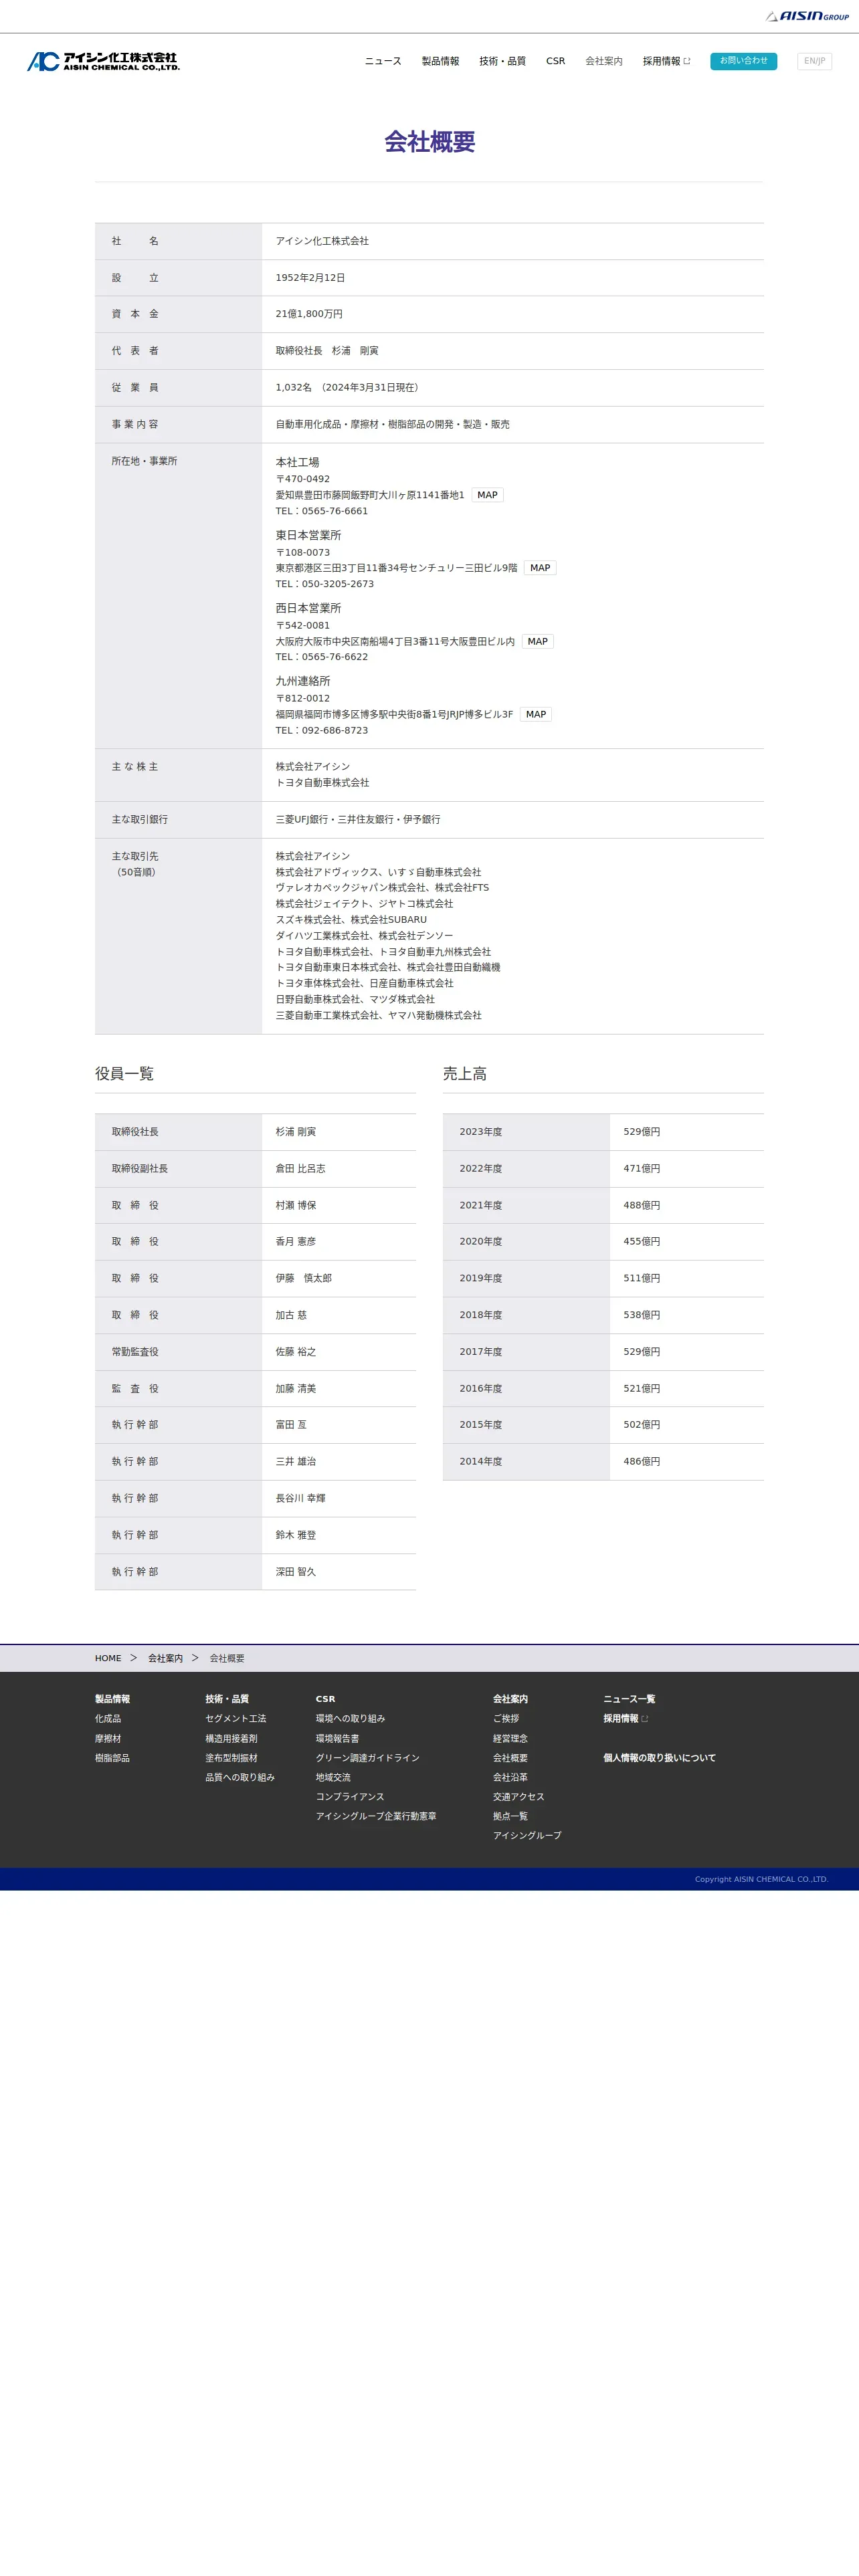Open 地域交流 footer link

333,1778
